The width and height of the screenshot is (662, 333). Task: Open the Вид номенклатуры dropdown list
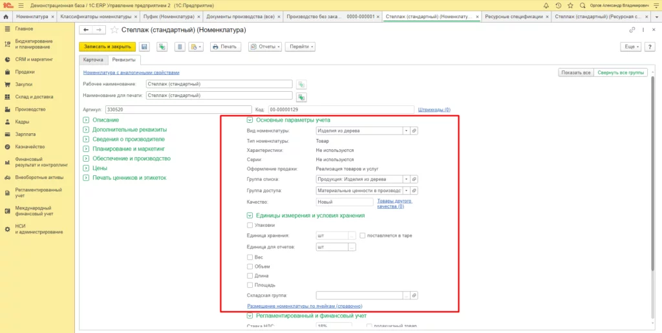click(x=406, y=131)
